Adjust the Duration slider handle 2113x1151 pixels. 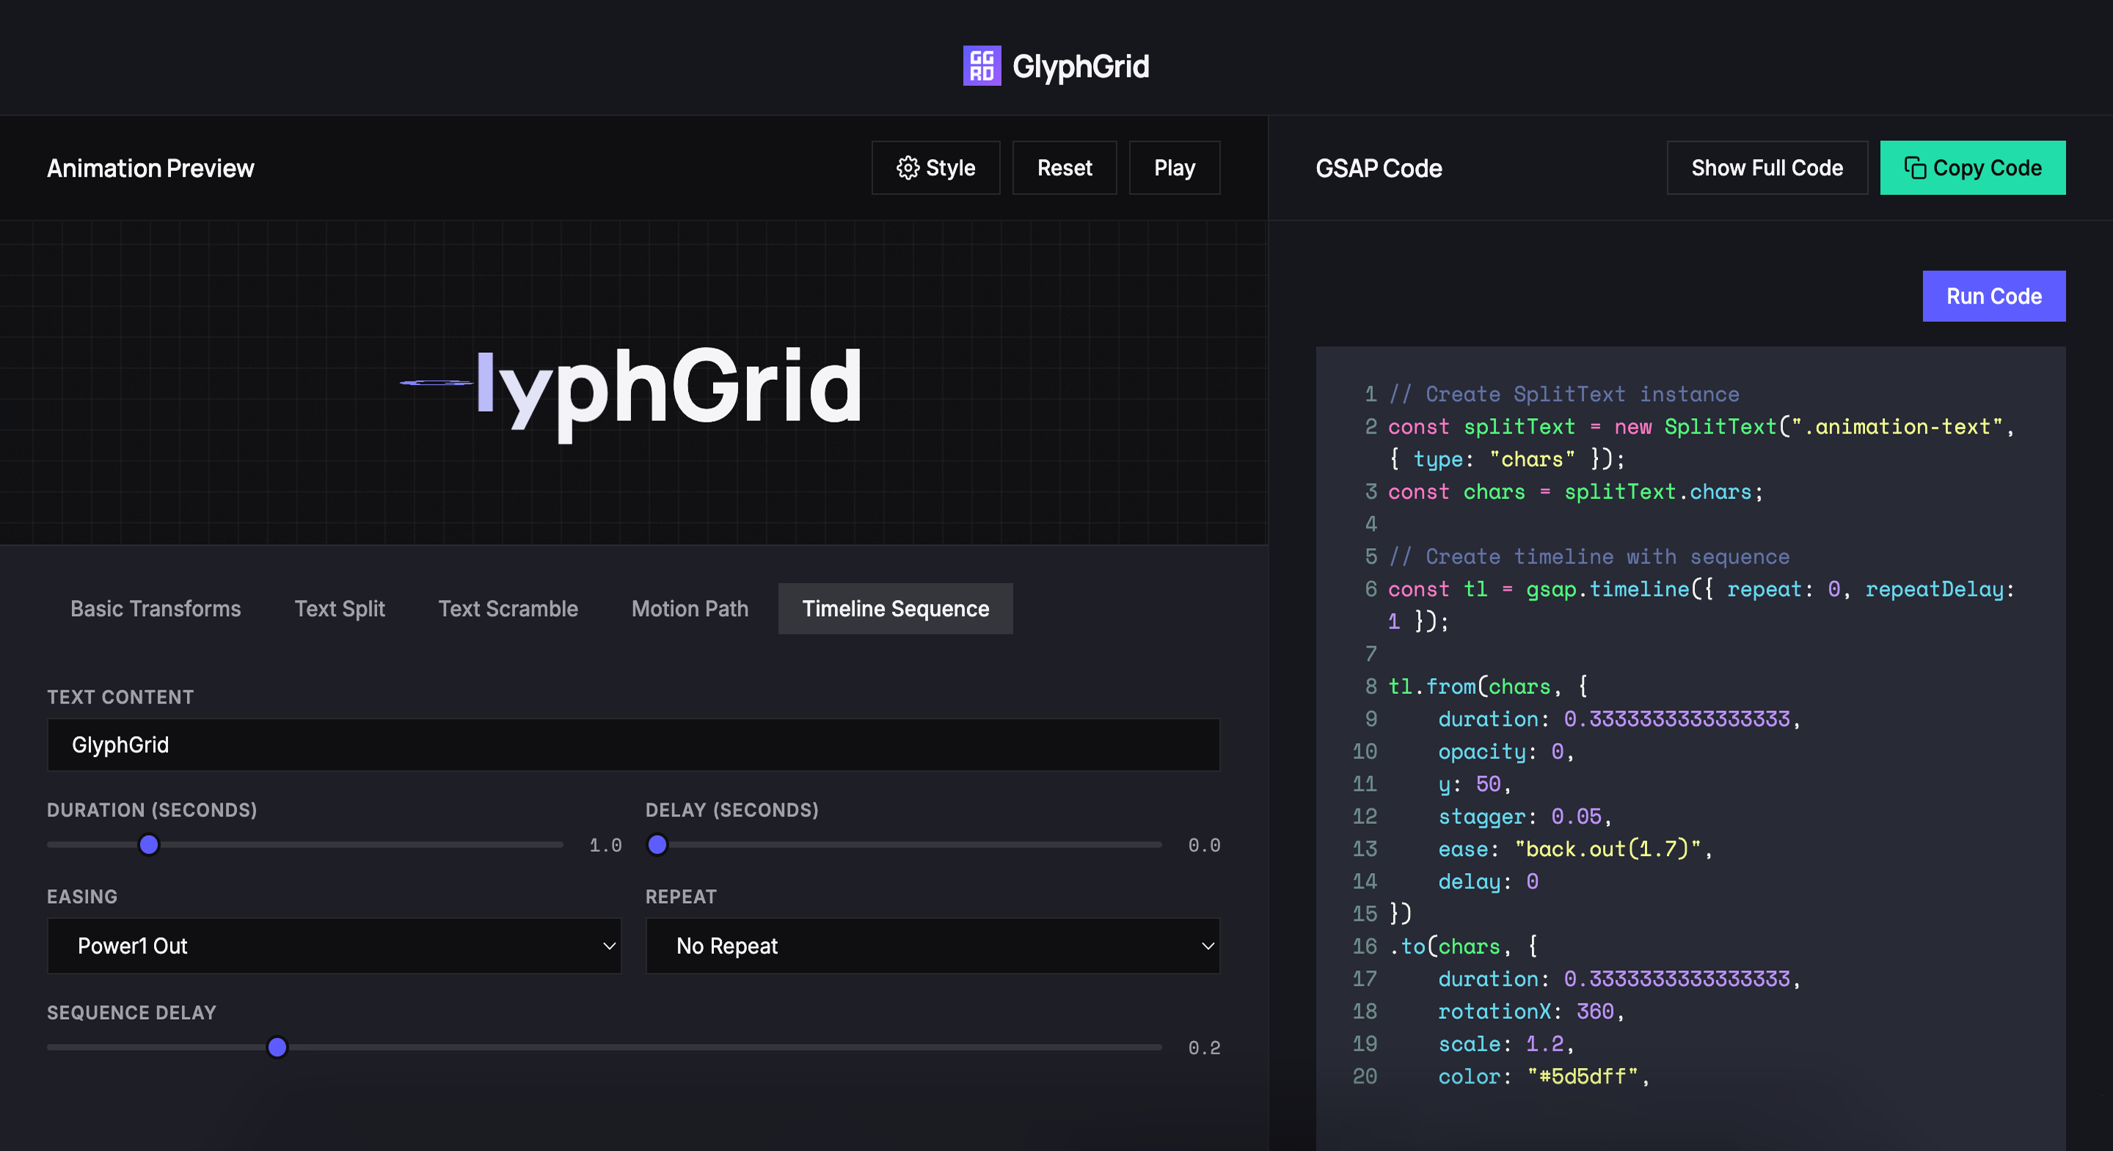(x=148, y=844)
